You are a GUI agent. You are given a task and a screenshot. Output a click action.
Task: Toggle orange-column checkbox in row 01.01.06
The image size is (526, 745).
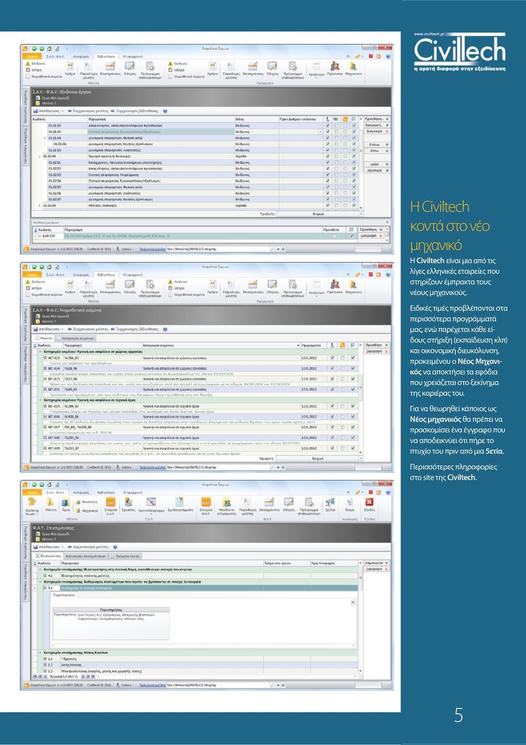345,144
